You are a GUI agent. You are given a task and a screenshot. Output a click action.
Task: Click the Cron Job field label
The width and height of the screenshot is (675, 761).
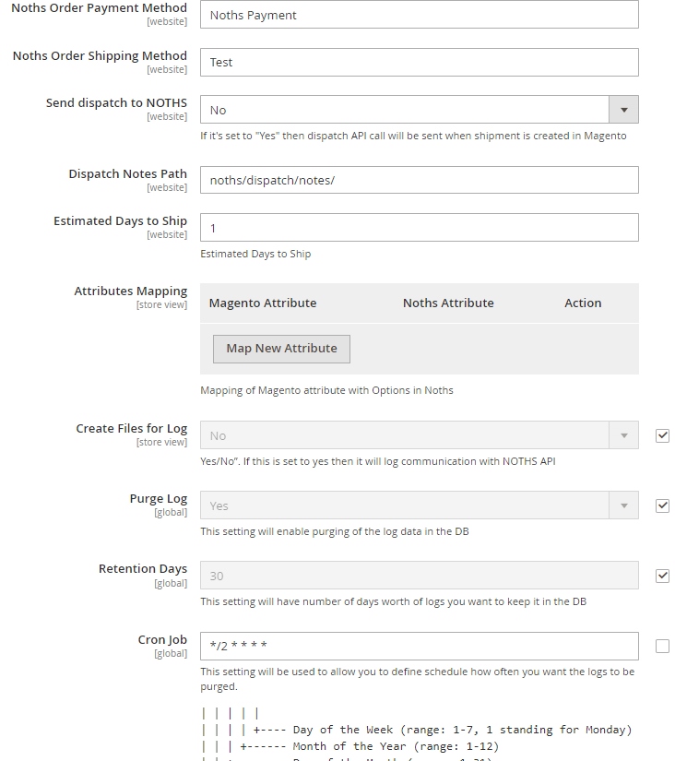(x=162, y=639)
